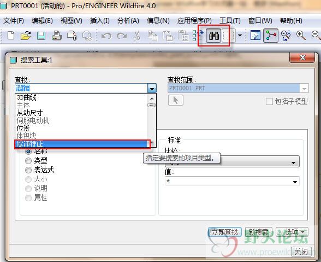Click the Print icon

[57, 36]
